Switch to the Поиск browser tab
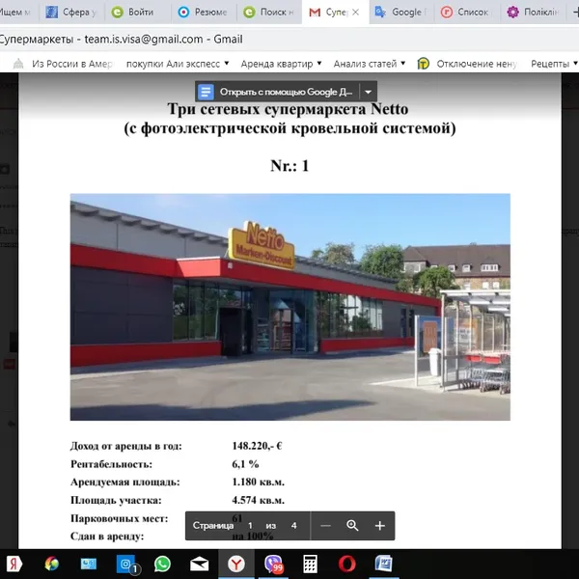 268,13
